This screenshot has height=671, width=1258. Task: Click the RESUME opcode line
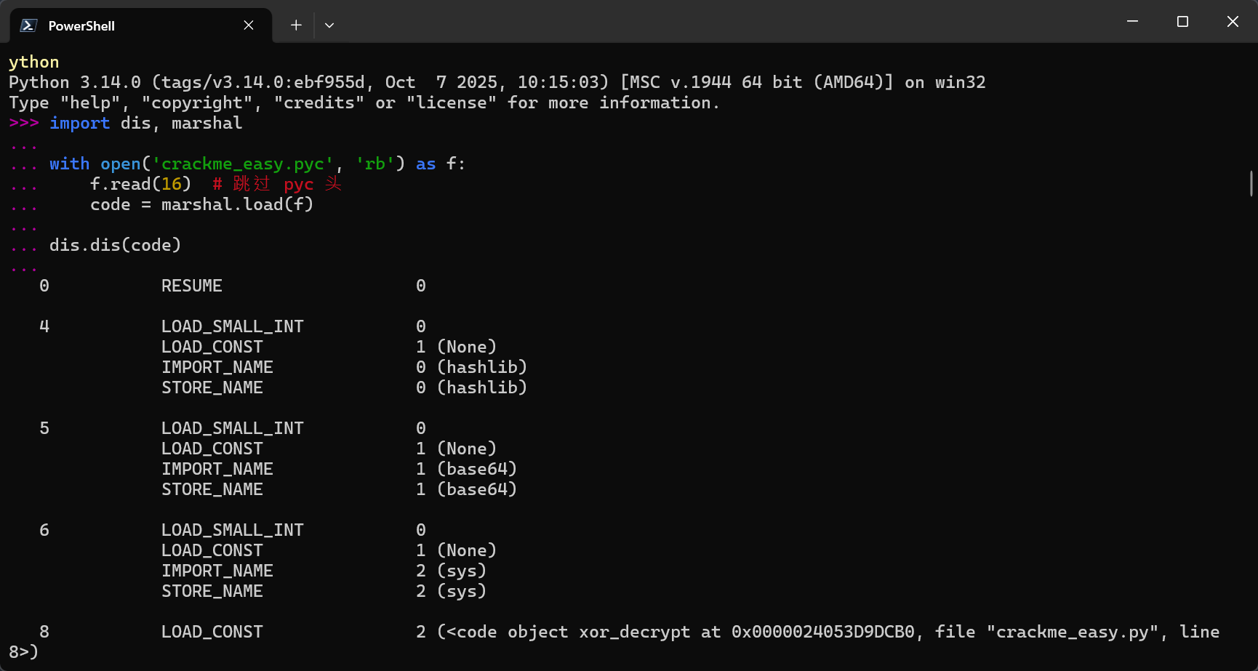click(x=191, y=286)
